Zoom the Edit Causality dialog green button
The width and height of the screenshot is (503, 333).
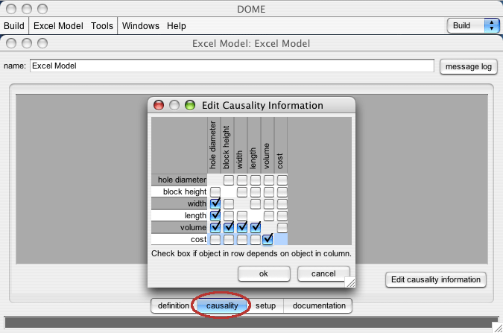190,105
